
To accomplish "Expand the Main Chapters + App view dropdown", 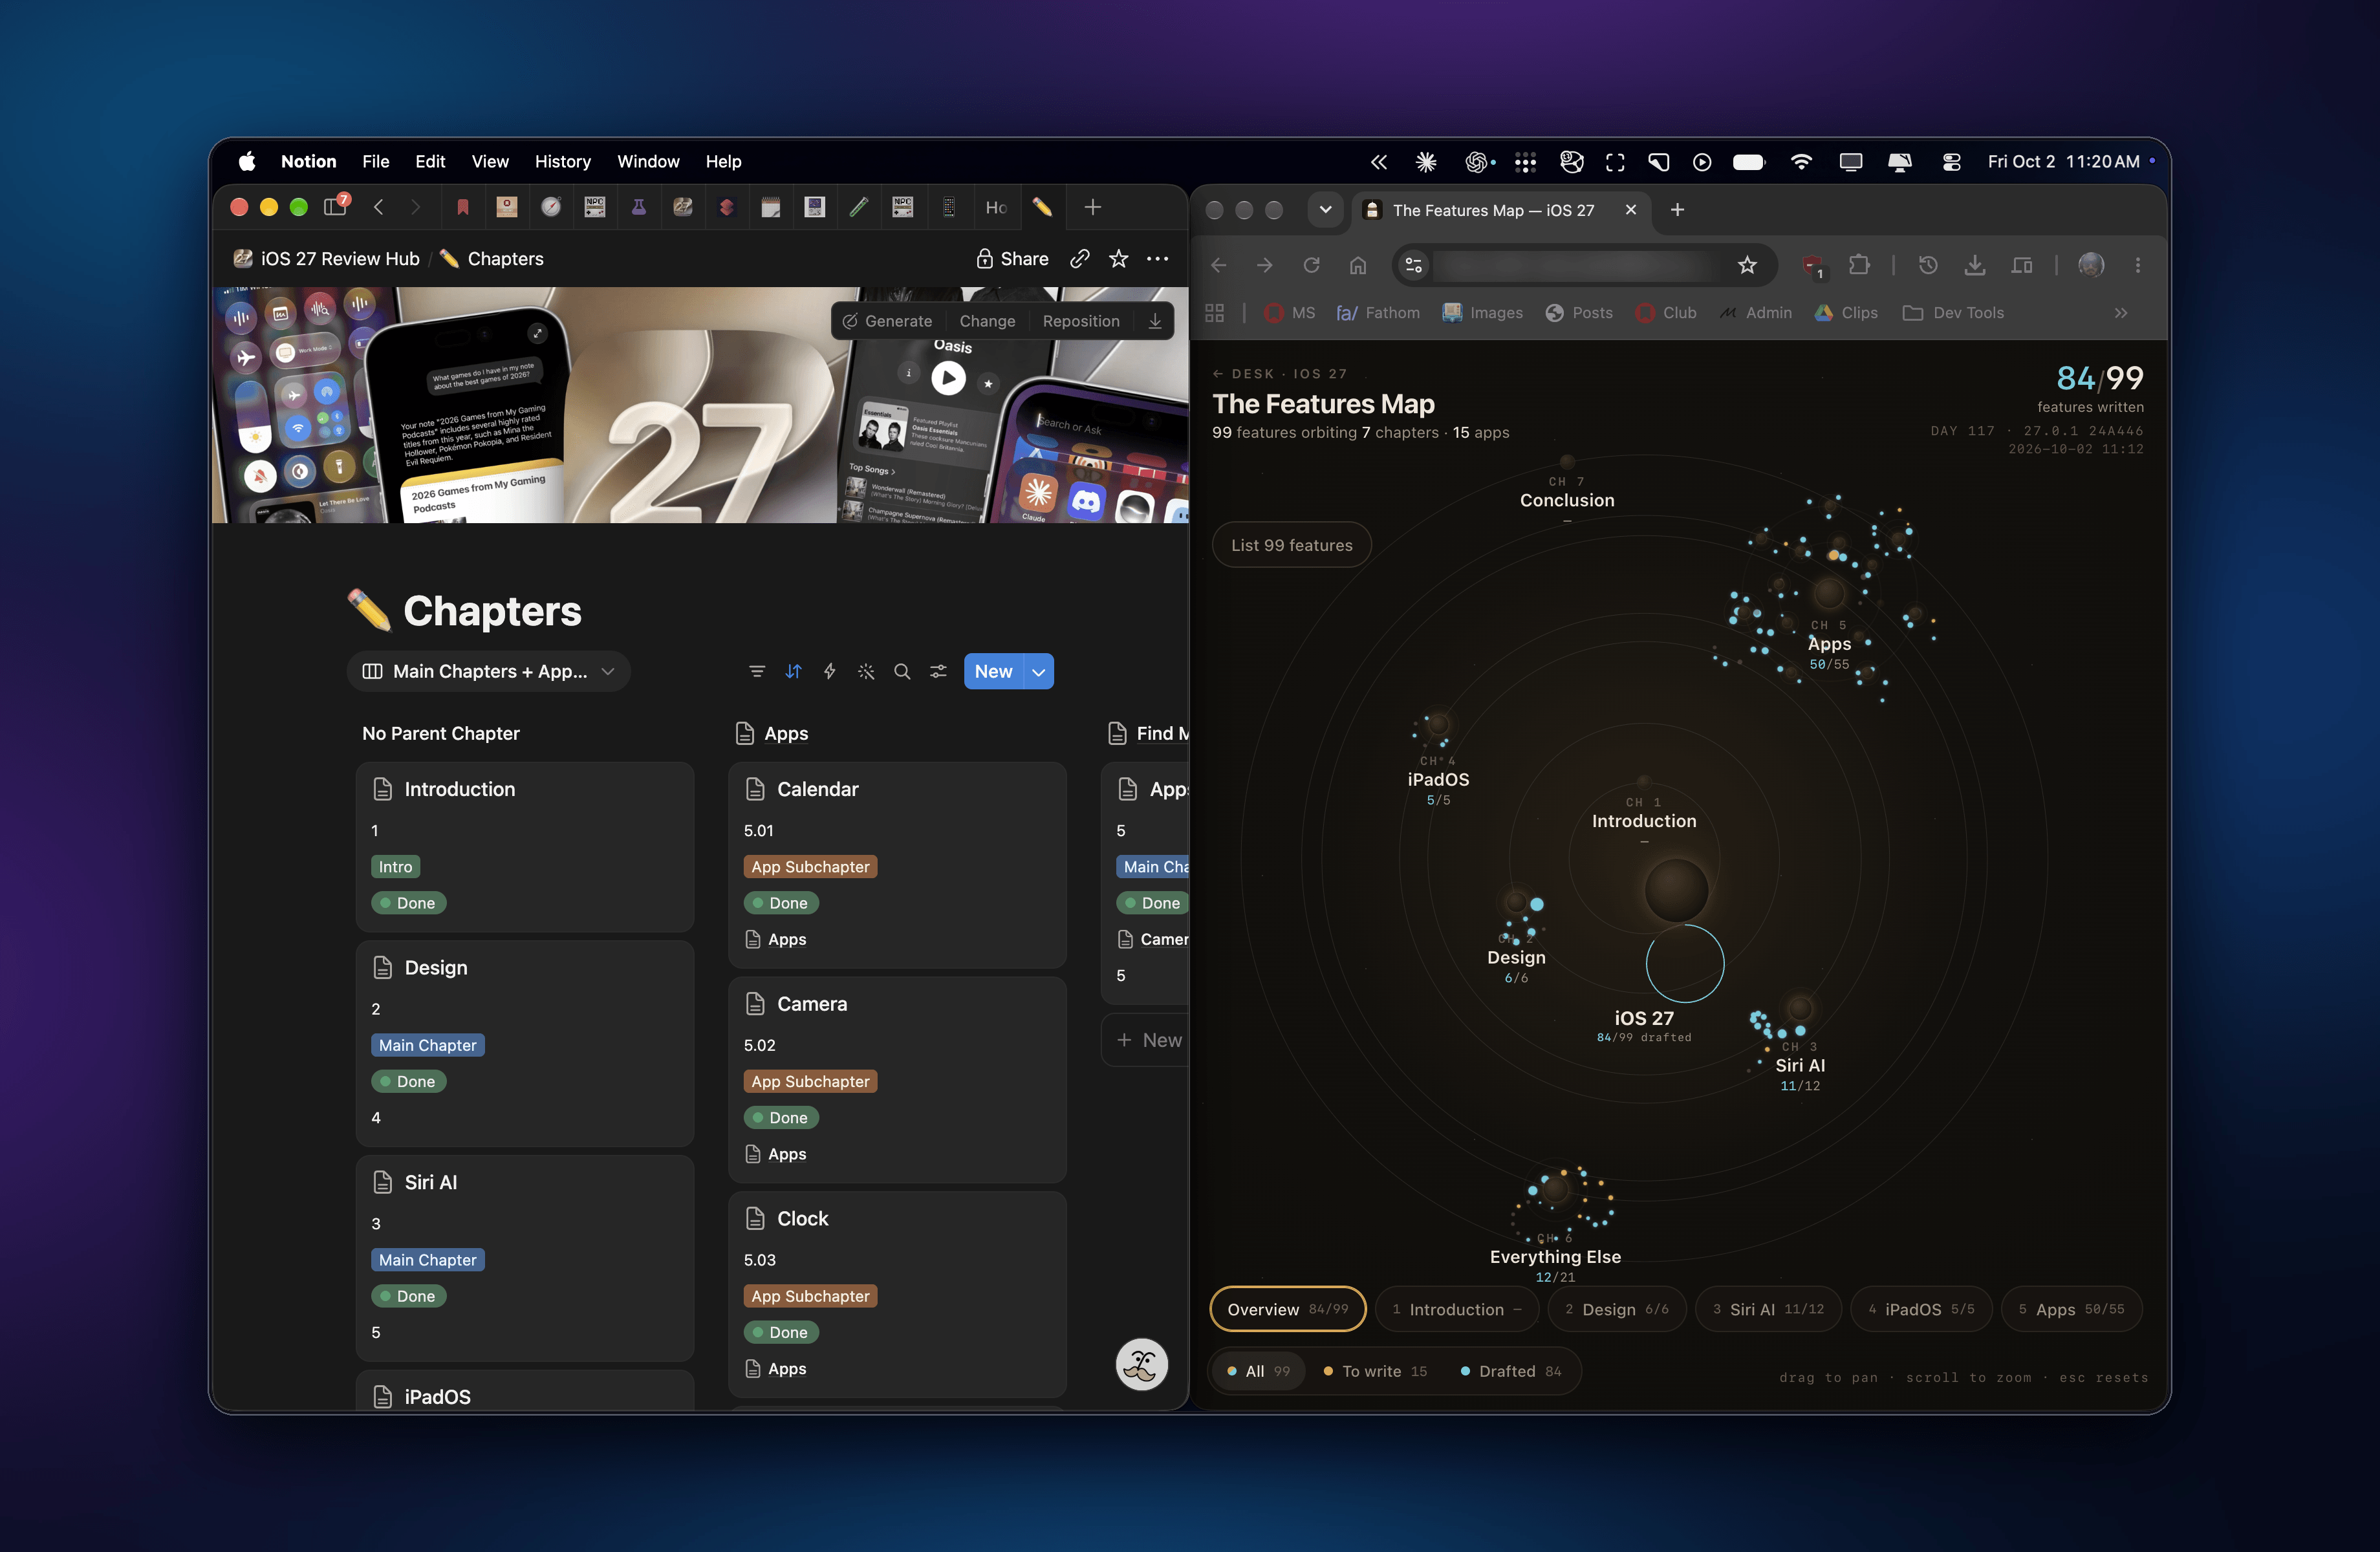I will pos(489,671).
